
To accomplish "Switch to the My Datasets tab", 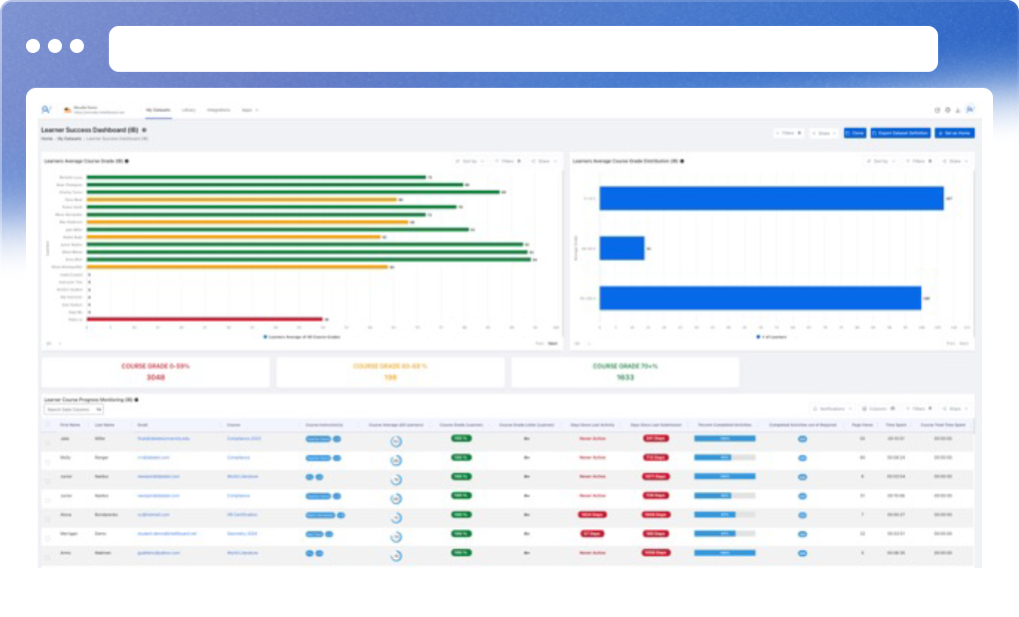I will 158,111.
